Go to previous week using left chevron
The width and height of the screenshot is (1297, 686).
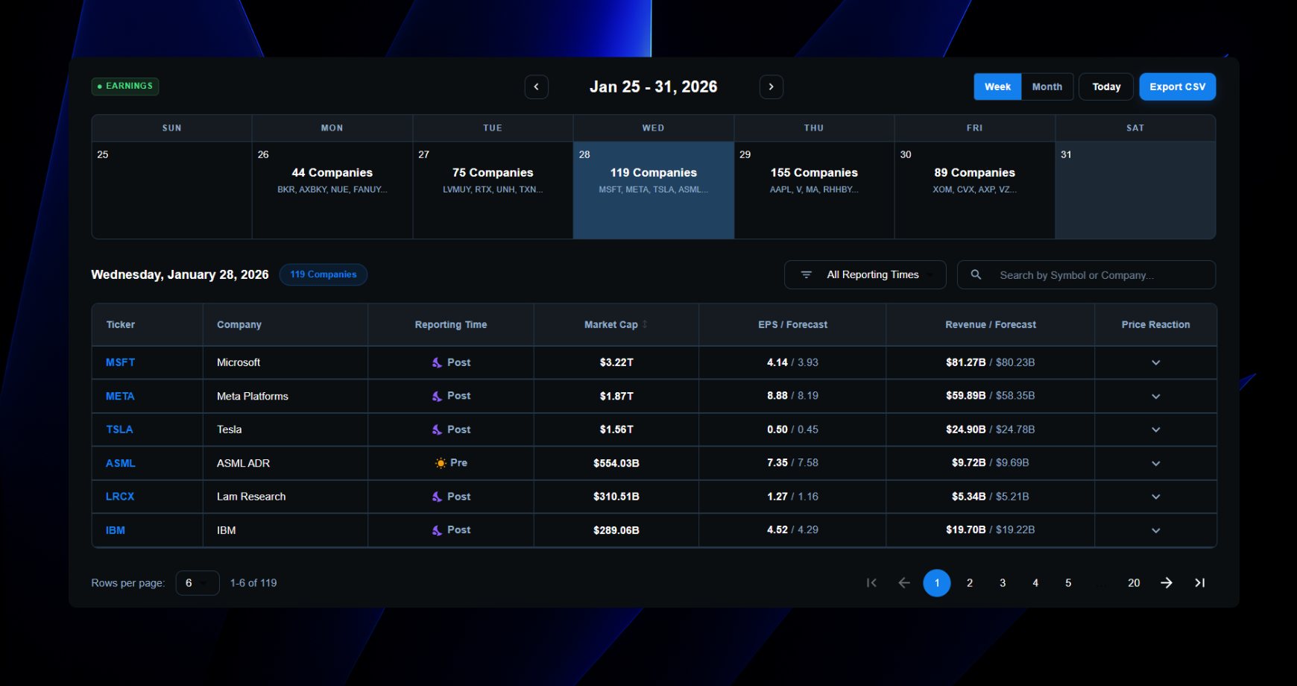536,87
